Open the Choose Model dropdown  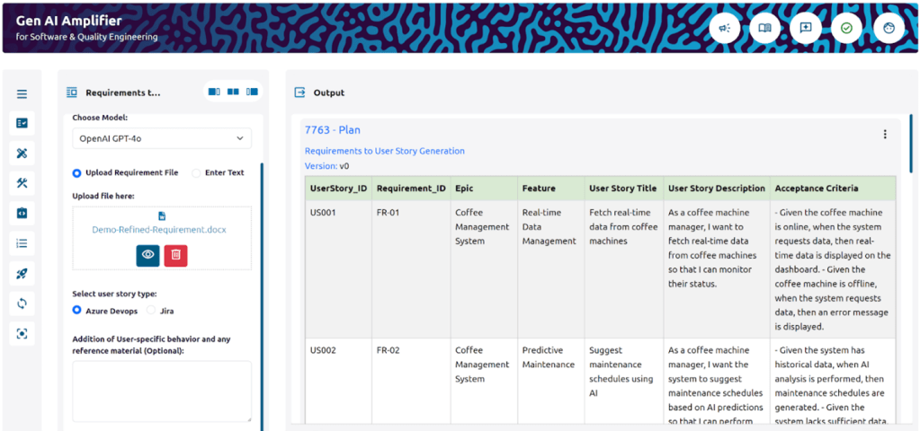(162, 138)
